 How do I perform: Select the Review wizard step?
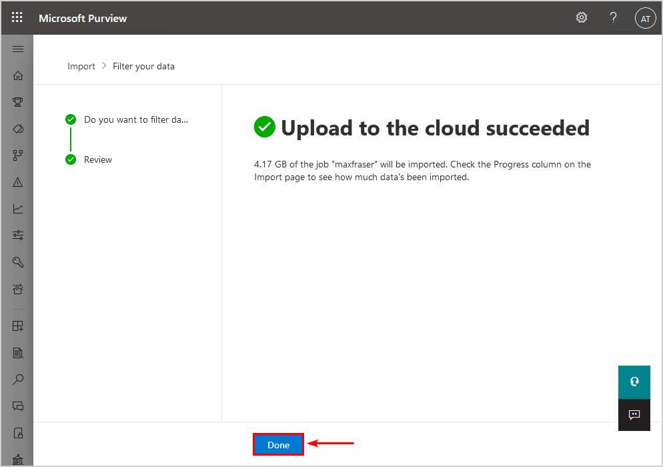[x=97, y=159]
